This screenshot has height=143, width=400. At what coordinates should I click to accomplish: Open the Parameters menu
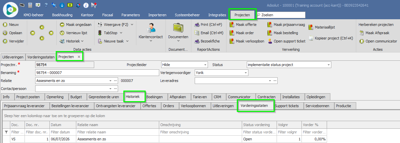pos(130,15)
